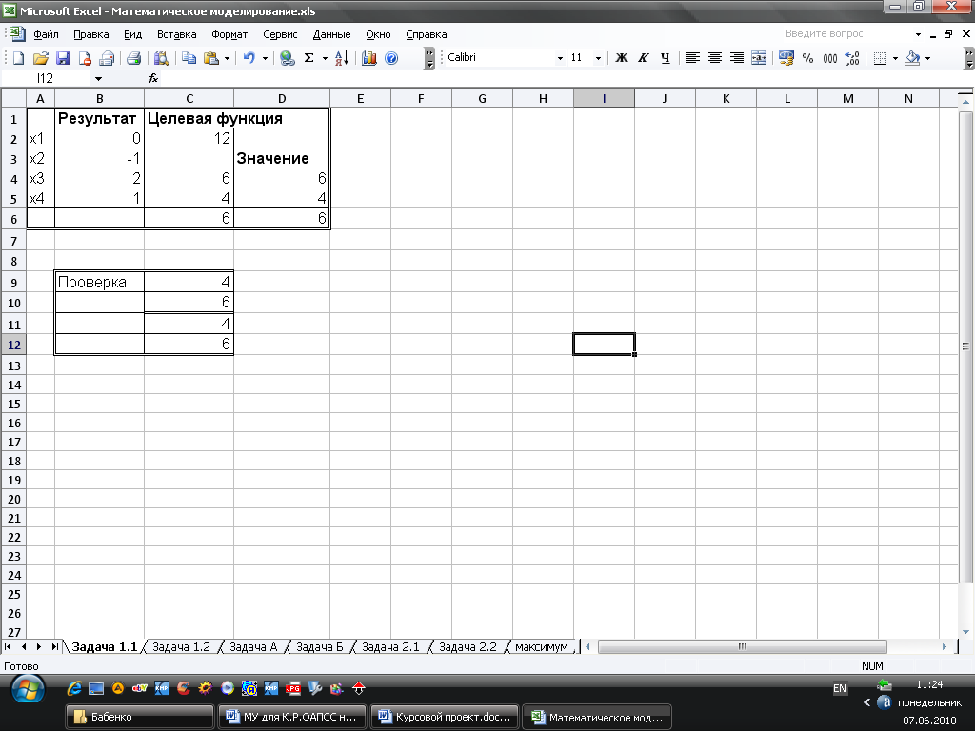Viewport: 975px width, 731px height.
Task: Align text right
Action: coord(737,58)
